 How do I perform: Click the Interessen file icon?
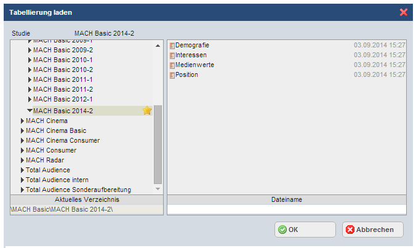coord(172,55)
